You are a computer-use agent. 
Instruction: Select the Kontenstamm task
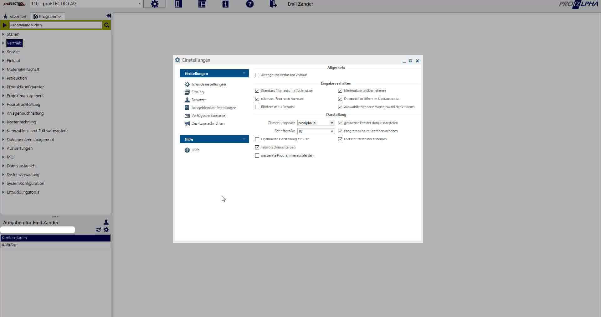55,238
